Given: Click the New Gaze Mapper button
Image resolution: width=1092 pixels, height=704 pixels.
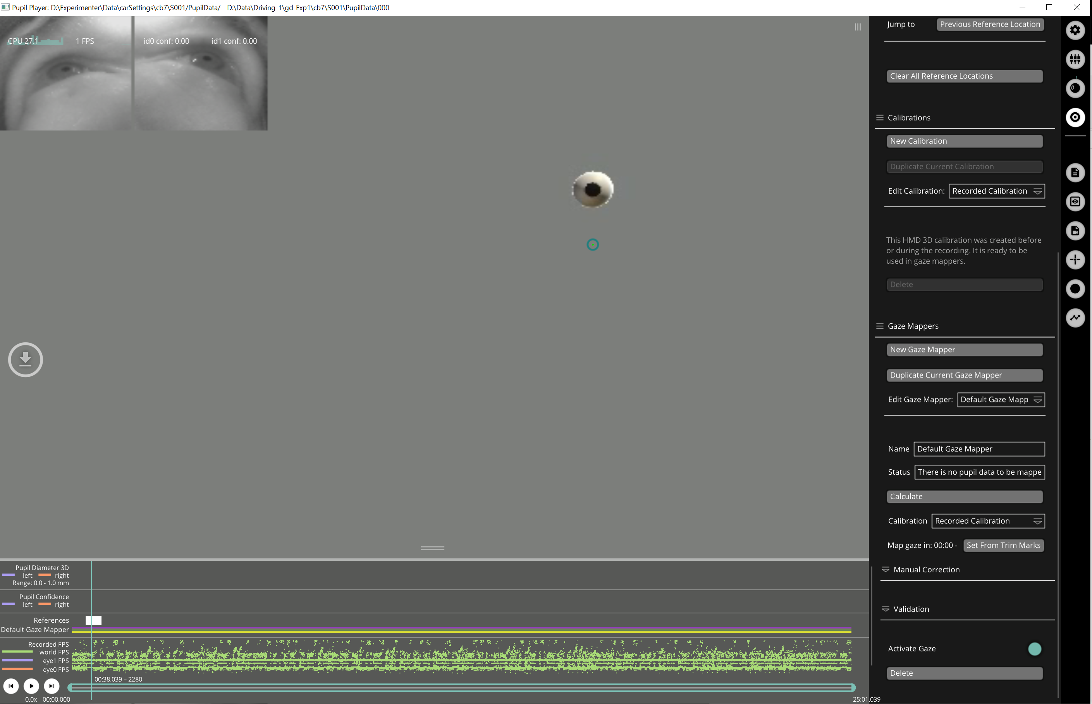Looking at the screenshot, I should [965, 349].
